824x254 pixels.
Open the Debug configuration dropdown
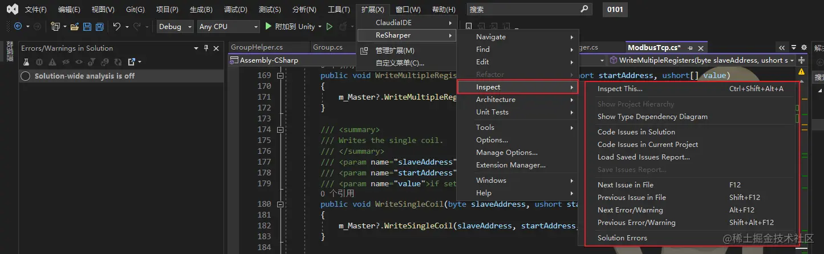(x=174, y=26)
